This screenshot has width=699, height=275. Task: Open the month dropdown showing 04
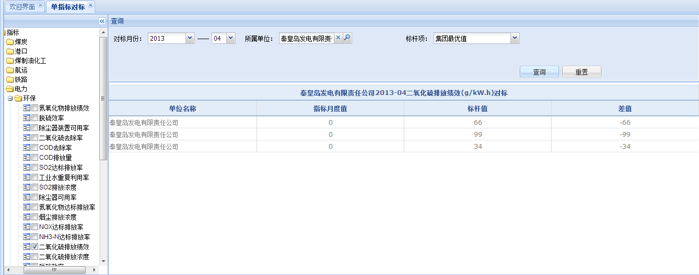(x=230, y=39)
